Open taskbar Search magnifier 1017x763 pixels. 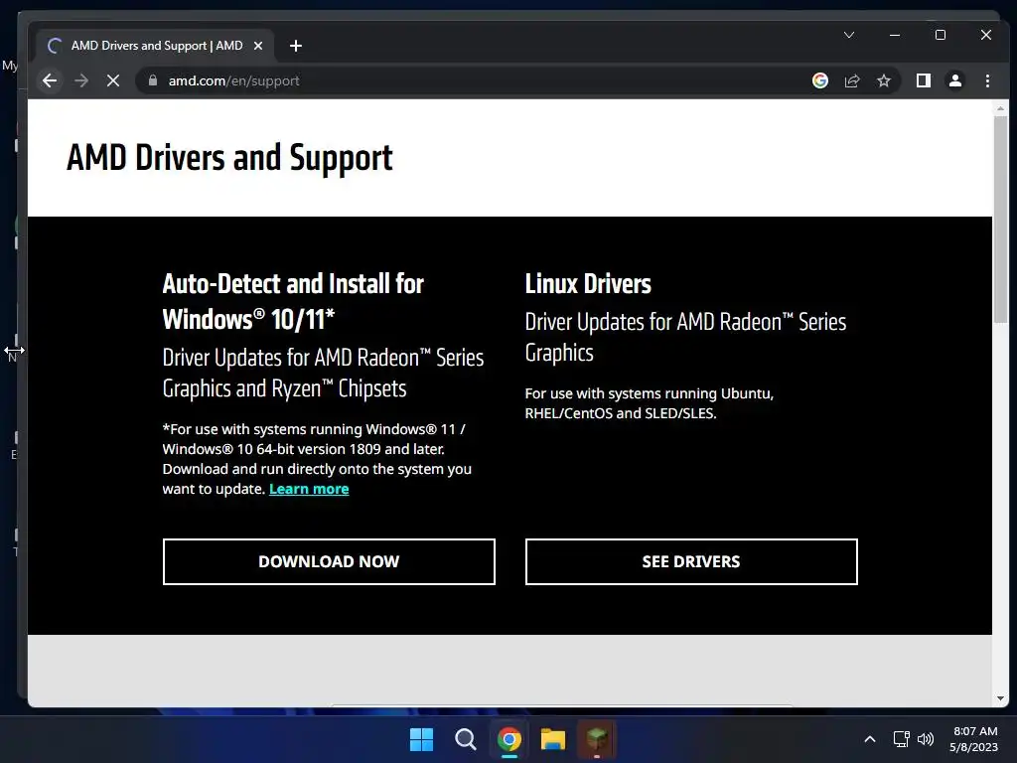(x=465, y=739)
